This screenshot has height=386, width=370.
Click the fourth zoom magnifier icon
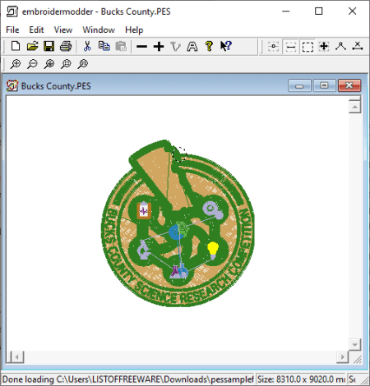66,64
